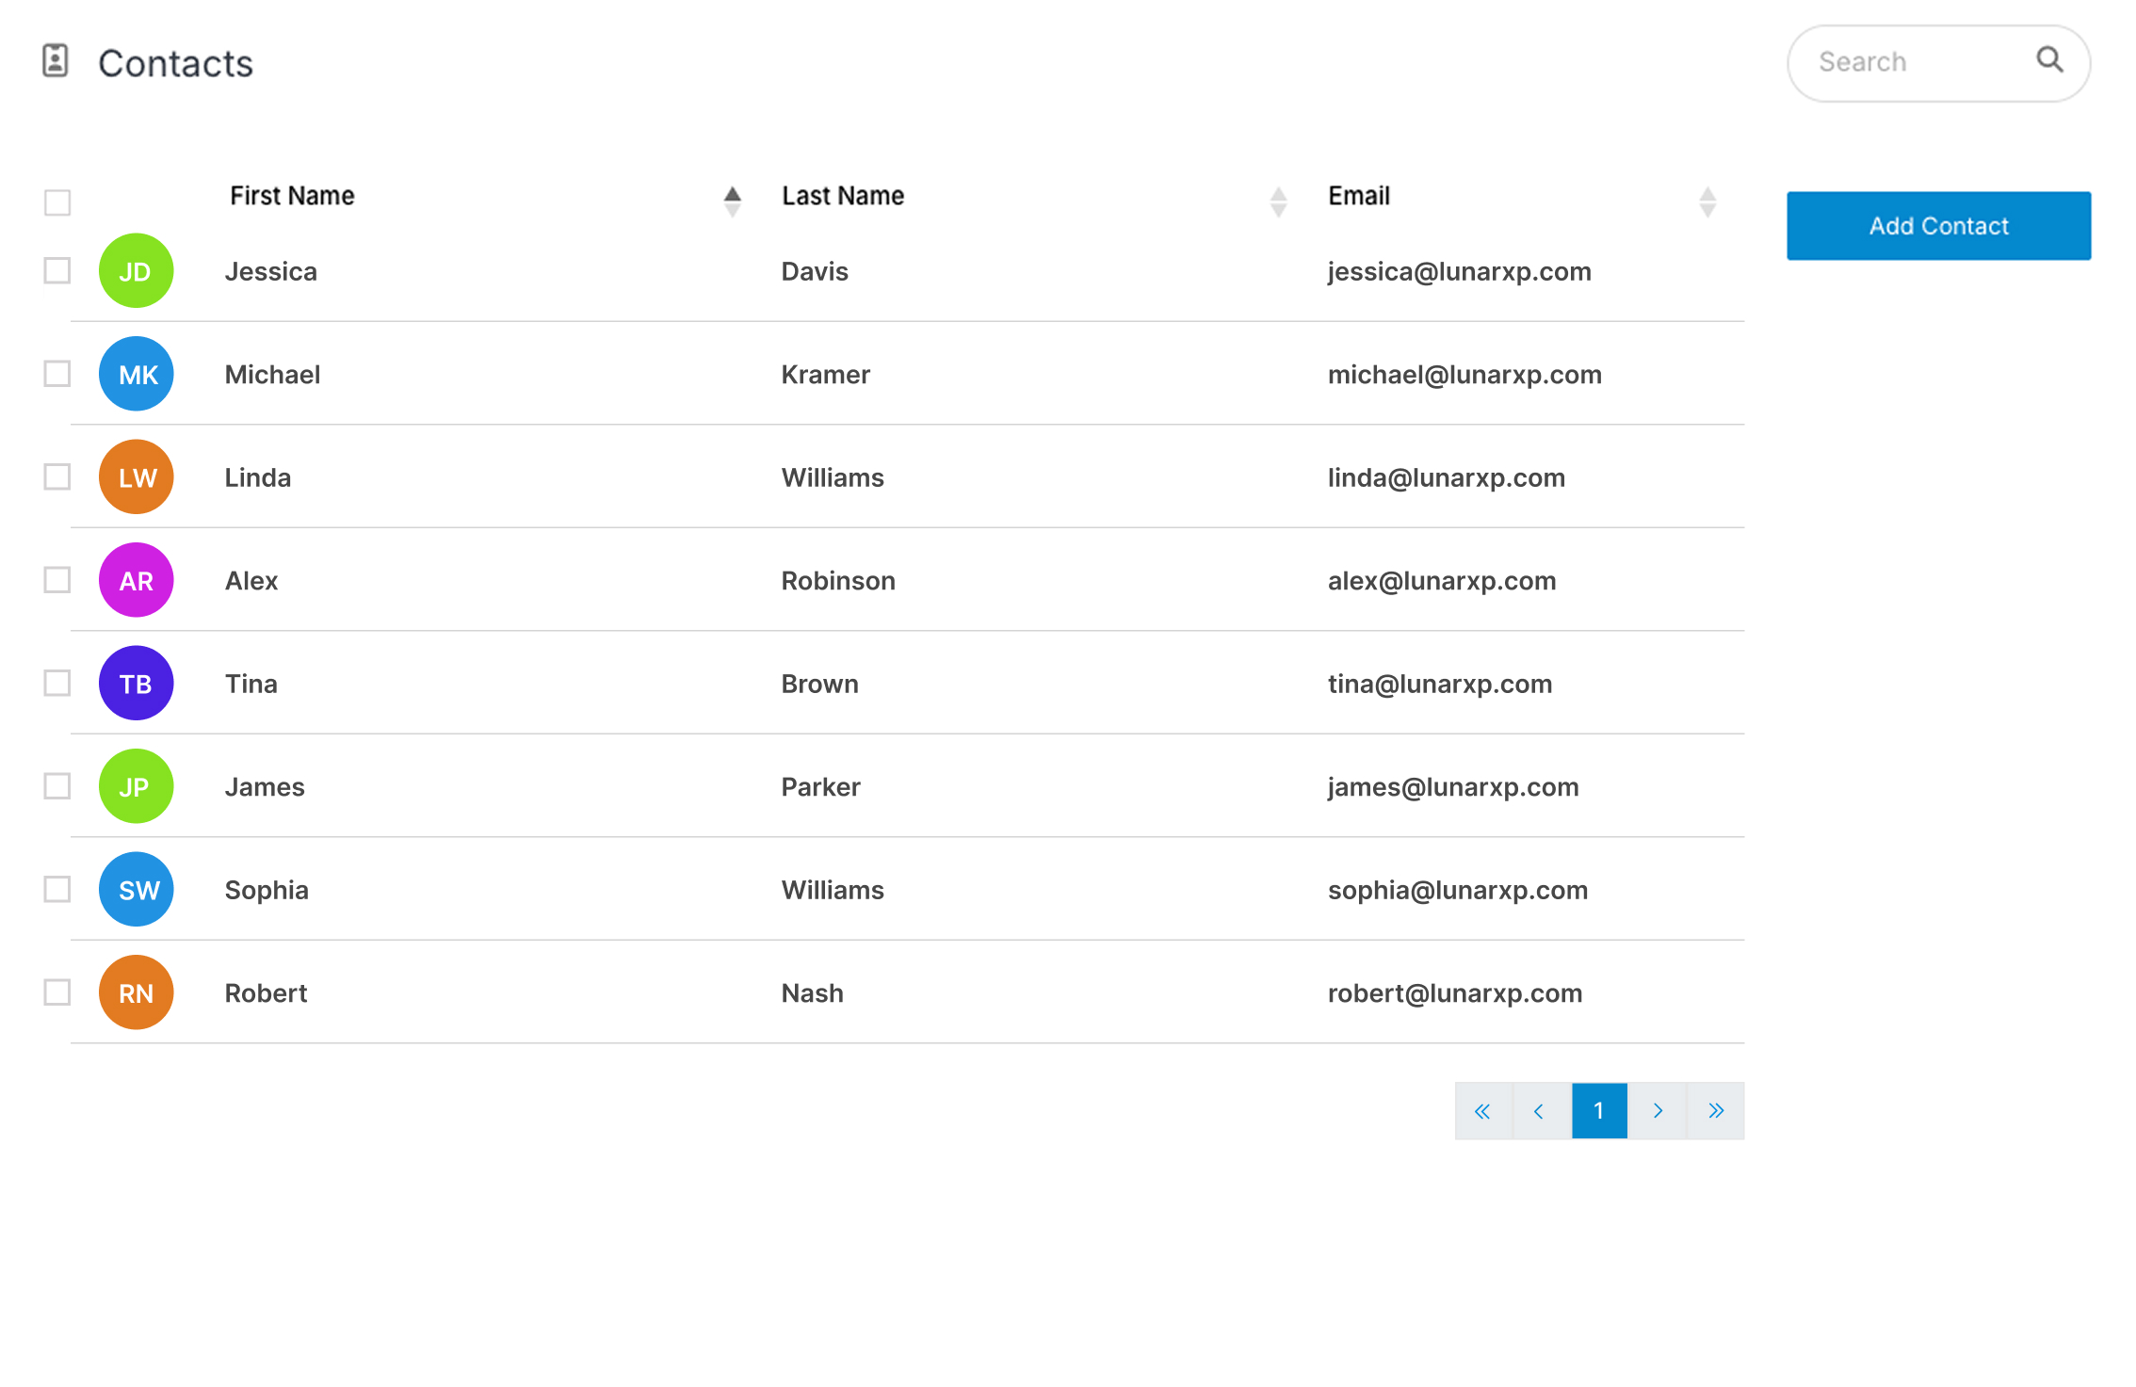Click the michael@lunarxp.com email
This screenshot has width=2136, height=1387.
pyautogui.click(x=1465, y=375)
